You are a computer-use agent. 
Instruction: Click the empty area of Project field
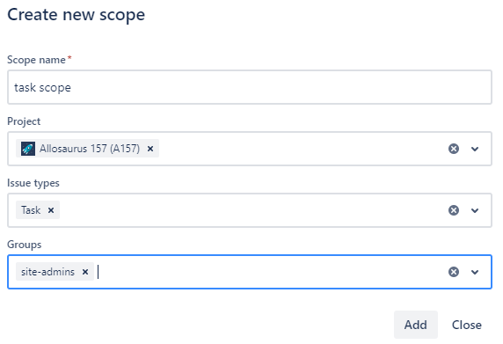tap(302, 149)
